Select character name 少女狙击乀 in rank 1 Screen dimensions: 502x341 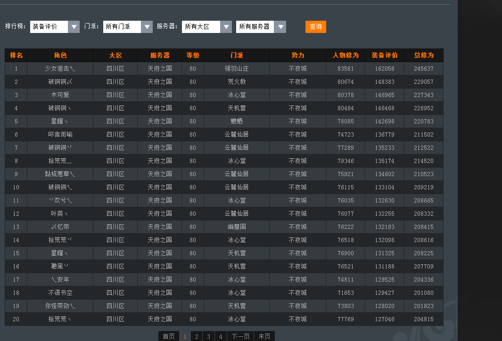[60, 68]
